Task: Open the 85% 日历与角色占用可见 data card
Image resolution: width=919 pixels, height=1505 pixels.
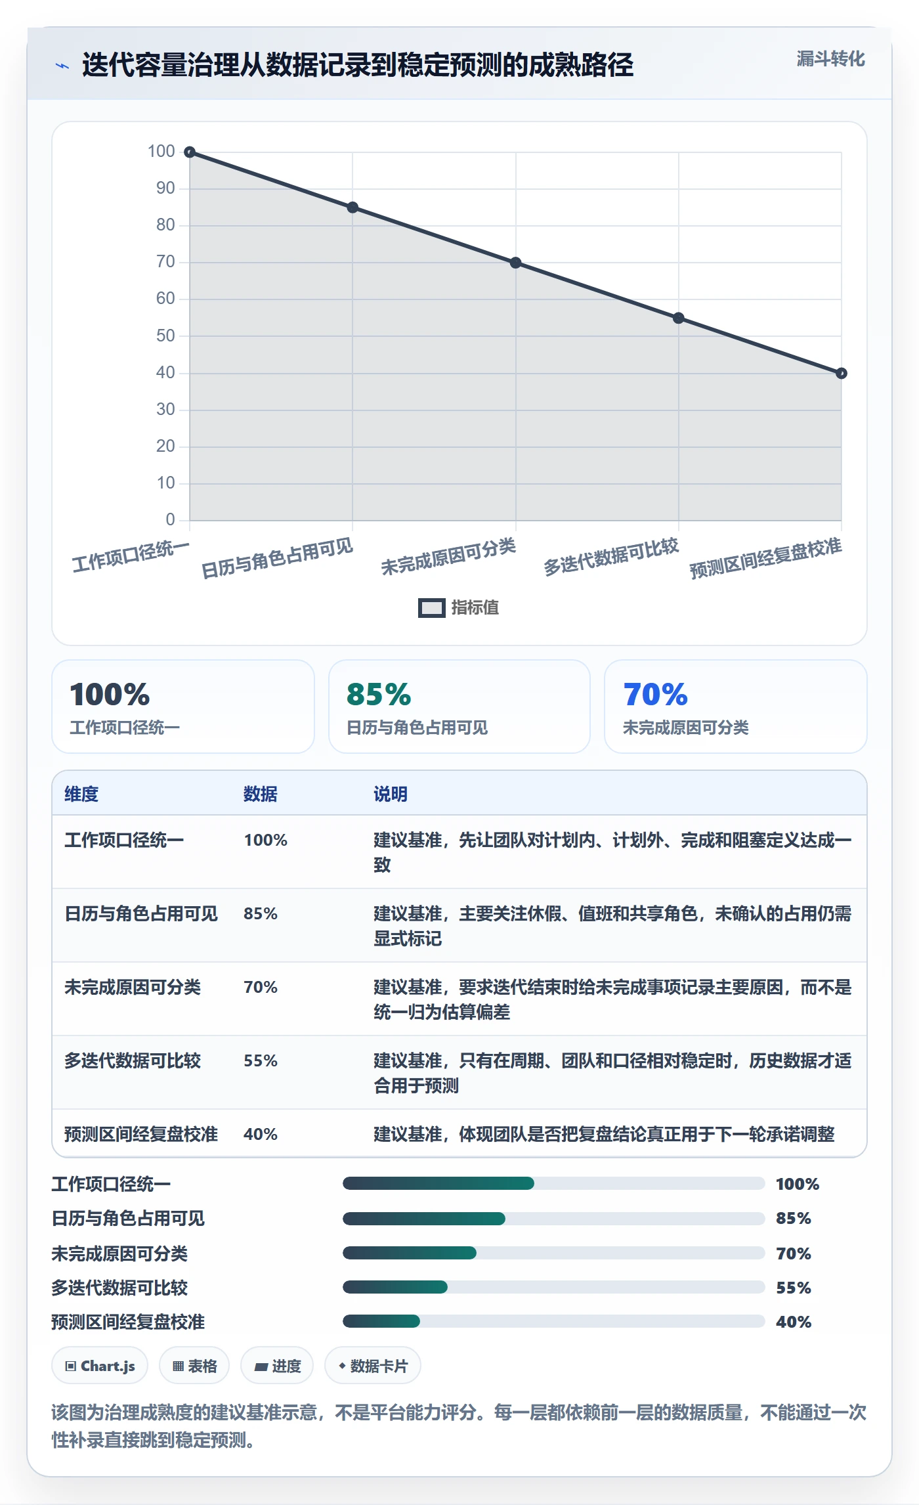Action: (460, 707)
